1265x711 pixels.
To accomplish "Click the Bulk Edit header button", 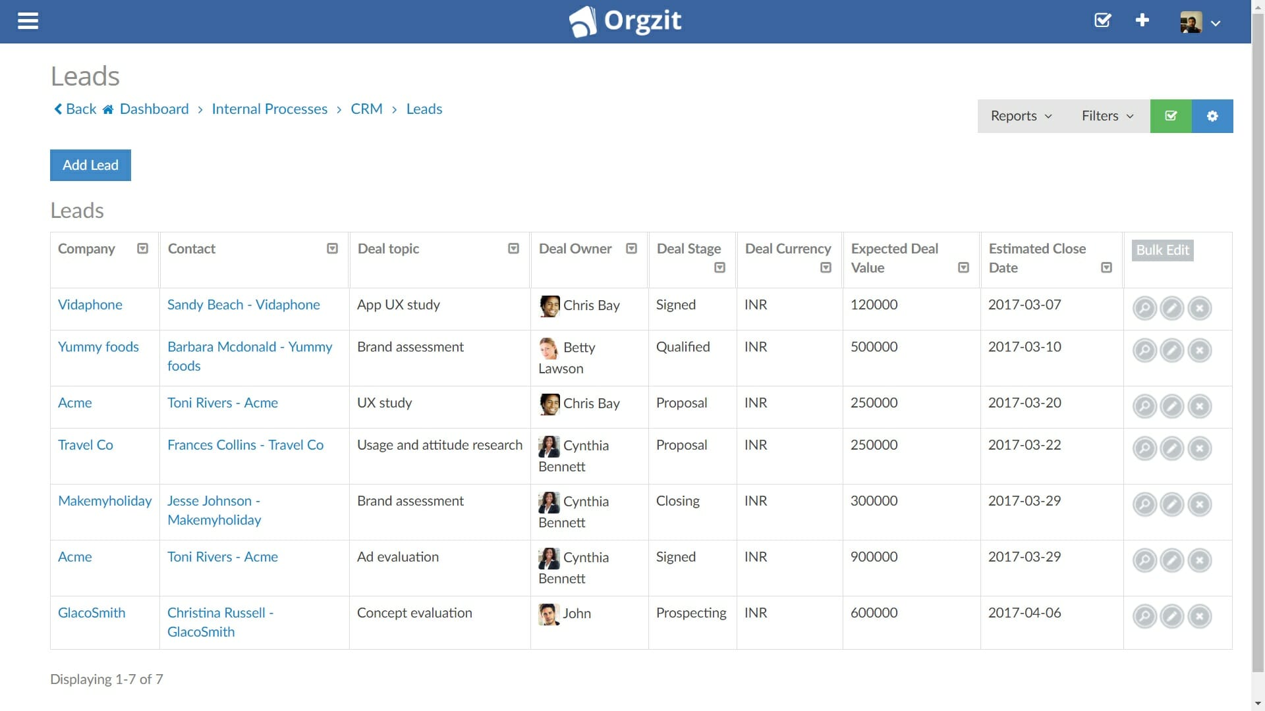I will [x=1162, y=250].
